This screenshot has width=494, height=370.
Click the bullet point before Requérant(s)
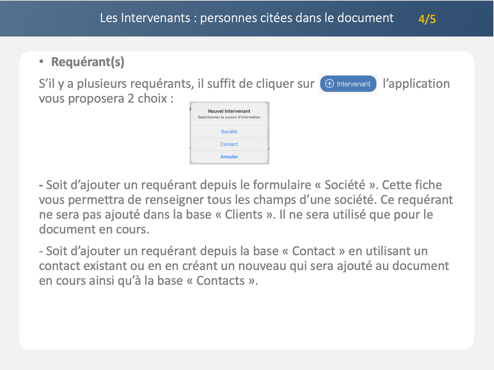[x=41, y=61]
